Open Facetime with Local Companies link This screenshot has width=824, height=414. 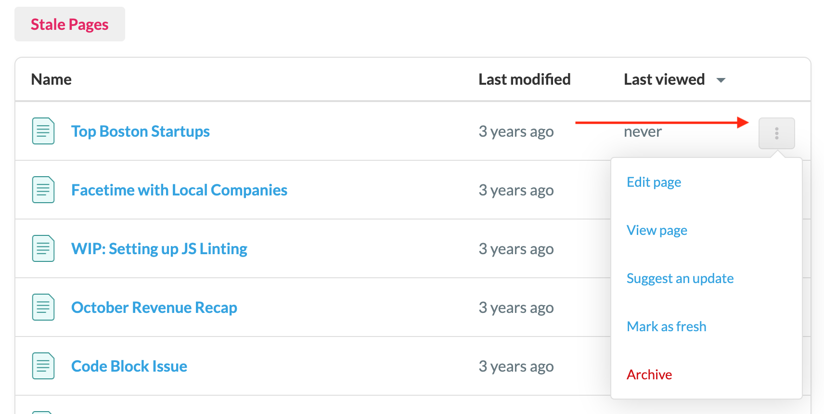pos(179,190)
